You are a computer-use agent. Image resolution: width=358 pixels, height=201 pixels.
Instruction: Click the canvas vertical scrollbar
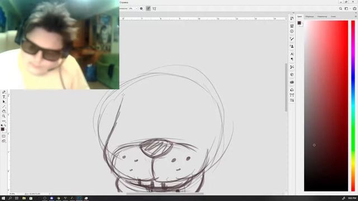point(286,87)
